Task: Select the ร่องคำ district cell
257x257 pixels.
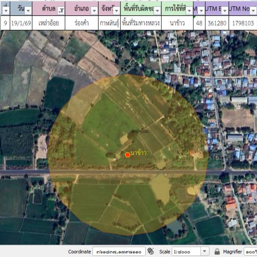Action: 81,23
